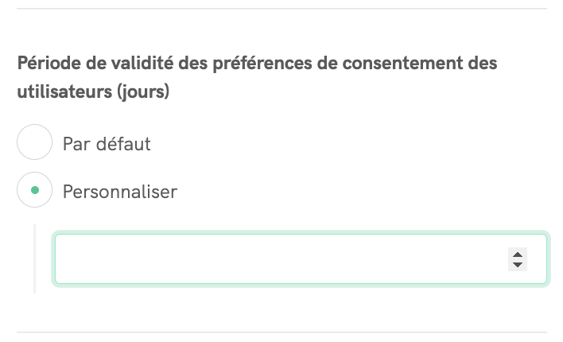This screenshot has width=563, height=342.
Task: Click the 'Par défaut' label text
Action: 107,144
